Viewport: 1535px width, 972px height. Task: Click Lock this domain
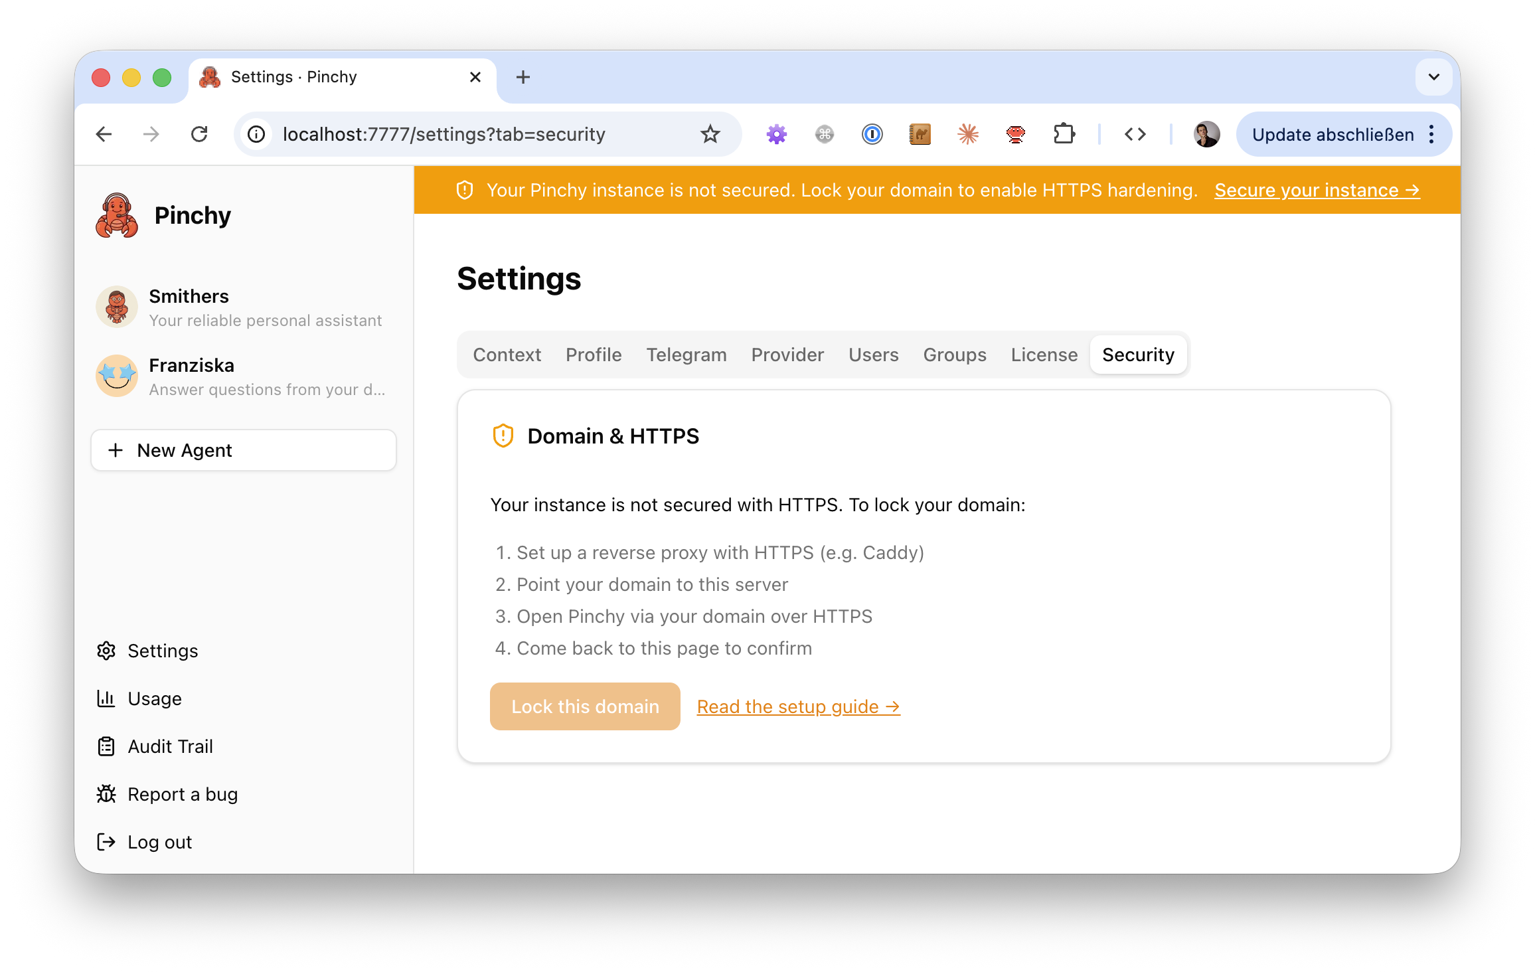[x=585, y=706]
